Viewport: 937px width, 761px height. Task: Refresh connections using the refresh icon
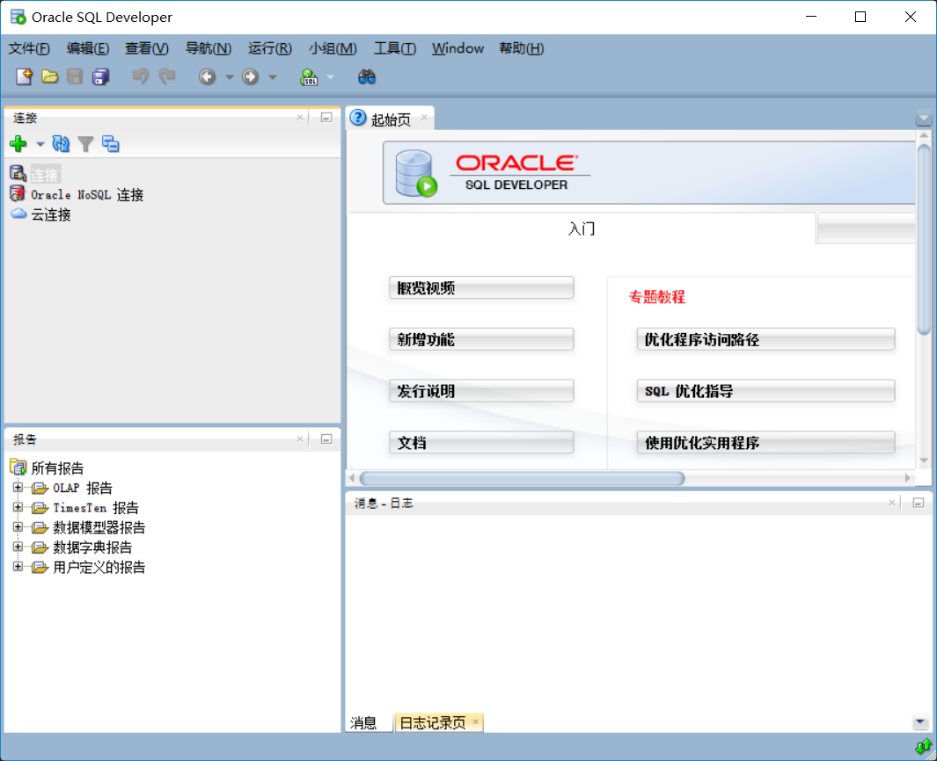pyautogui.click(x=61, y=144)
